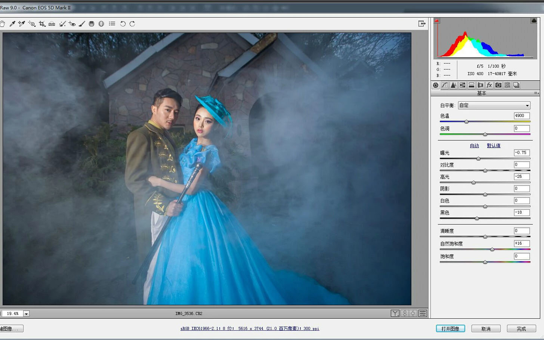Open the Detail sharpening panel tab

point(454,85)
